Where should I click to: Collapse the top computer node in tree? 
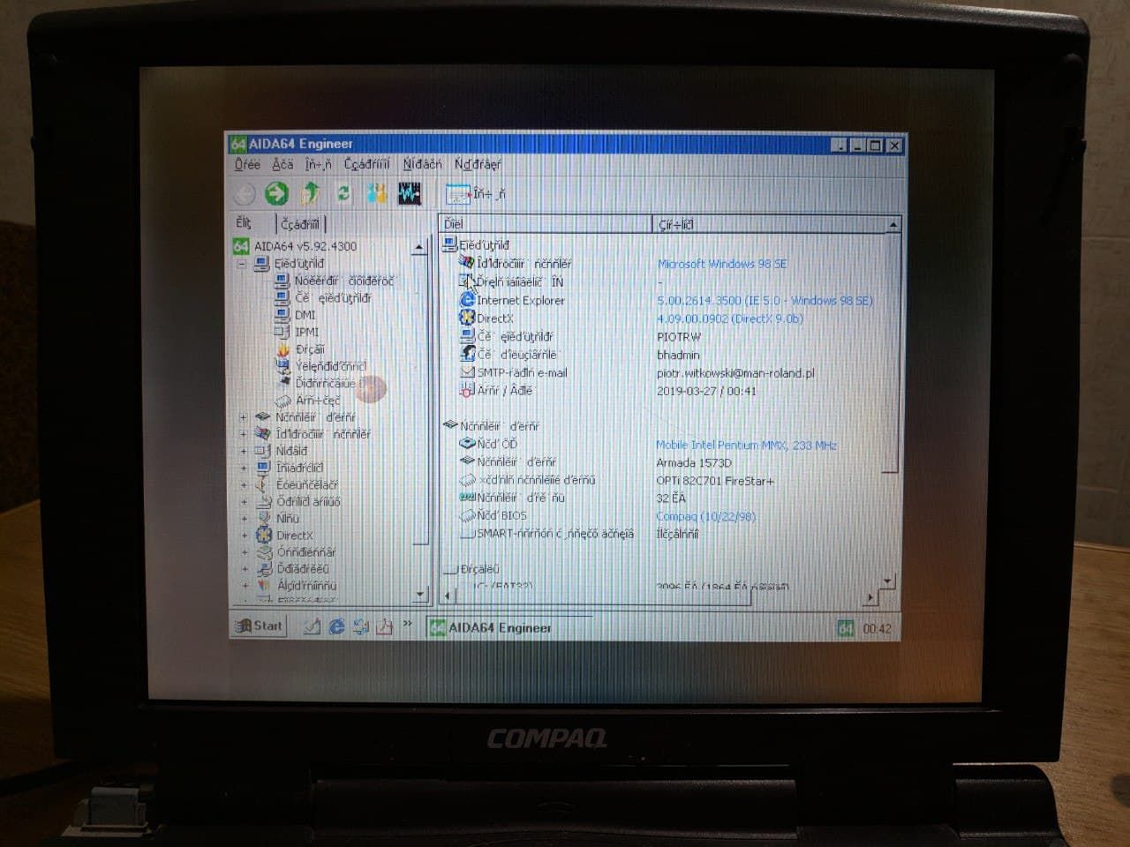(242, 264)
